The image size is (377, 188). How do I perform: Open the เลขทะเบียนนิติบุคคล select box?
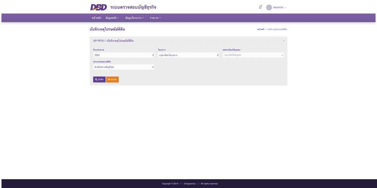[253, 55]
